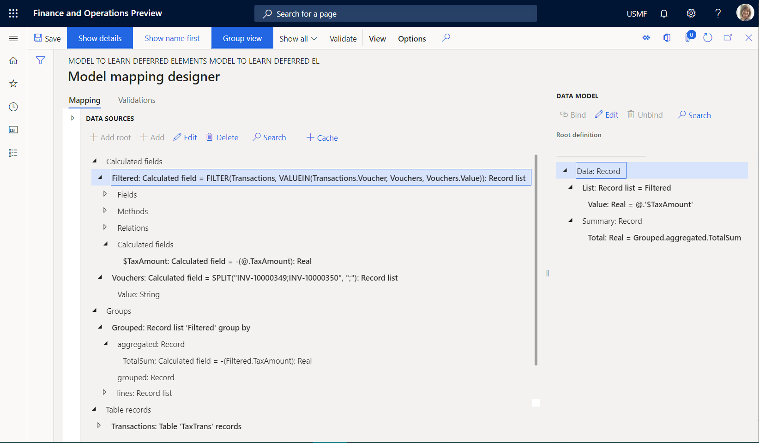The width and height of the screenshot is (759, 443).
Task: Switch to the Validations tab
Action: (136, 100)
